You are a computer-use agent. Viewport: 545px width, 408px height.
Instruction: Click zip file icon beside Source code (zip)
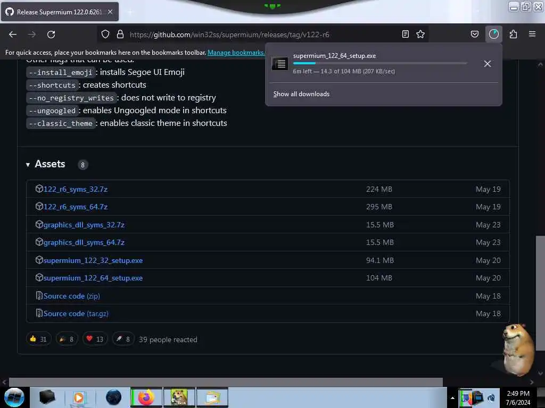39,295
